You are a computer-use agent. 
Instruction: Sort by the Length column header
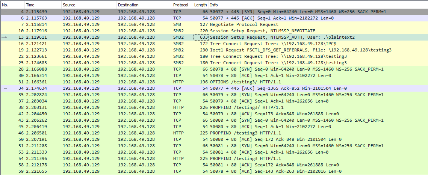200,5
